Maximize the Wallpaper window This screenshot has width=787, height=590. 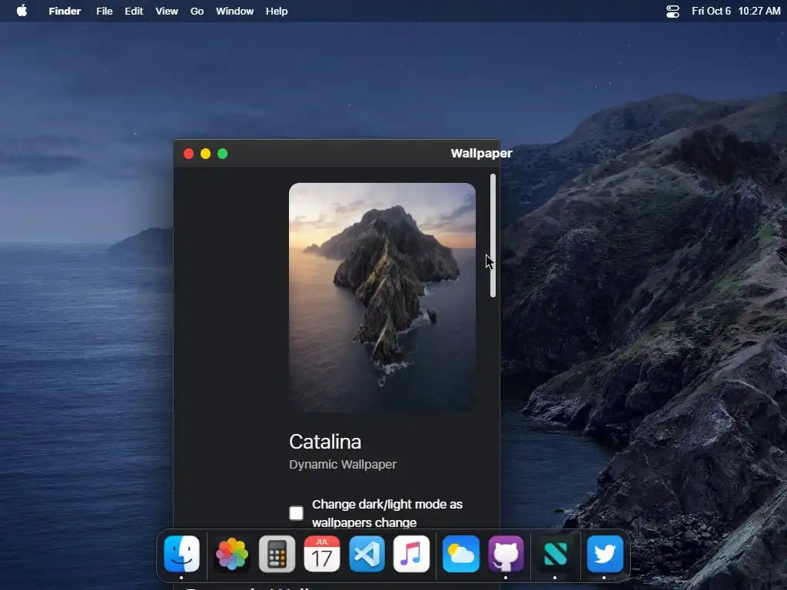(223, 154)
